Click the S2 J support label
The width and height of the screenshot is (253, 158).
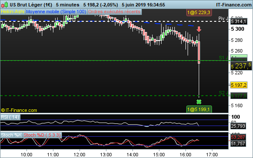(x=224, y=93)
